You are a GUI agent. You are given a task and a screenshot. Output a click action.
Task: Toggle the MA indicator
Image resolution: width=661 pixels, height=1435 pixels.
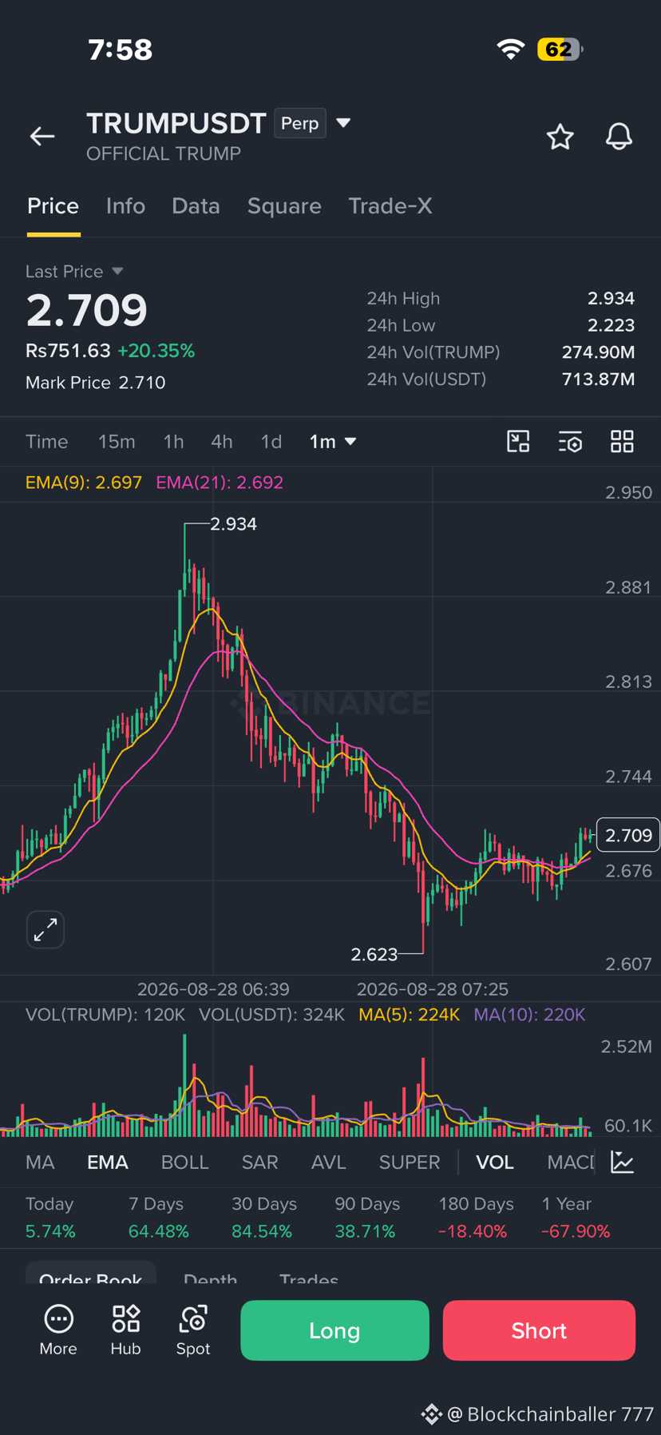click(x=40, y=1162)
